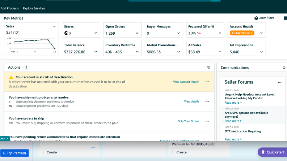Click the Actions count badge showing 6

click(x=26, y=68)
